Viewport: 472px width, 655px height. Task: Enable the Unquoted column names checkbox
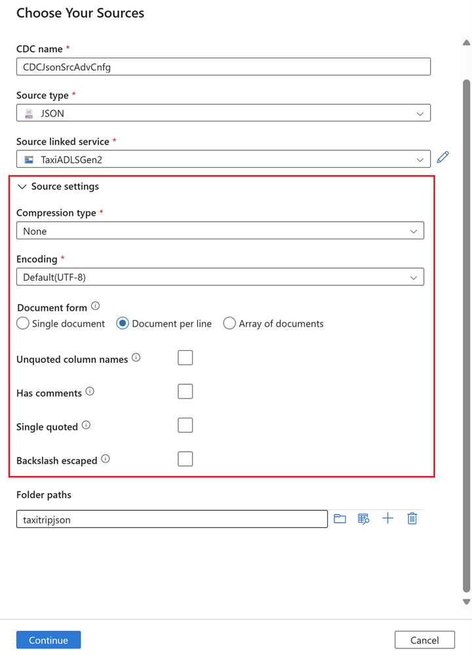click(185, 358)
